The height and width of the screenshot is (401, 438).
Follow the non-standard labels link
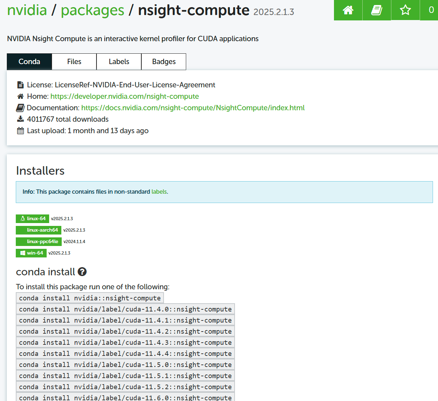pos(159,192)
